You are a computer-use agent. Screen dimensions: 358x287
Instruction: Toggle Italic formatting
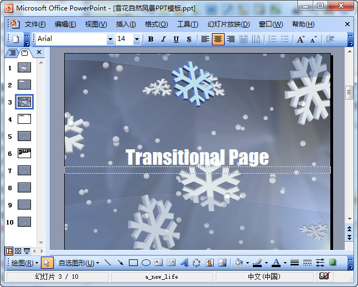163,39
